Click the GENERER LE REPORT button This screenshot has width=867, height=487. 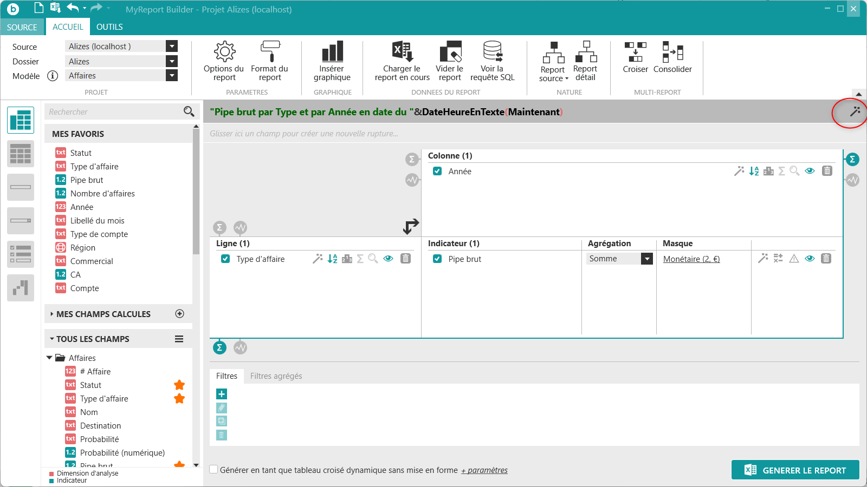pos(795,470)
